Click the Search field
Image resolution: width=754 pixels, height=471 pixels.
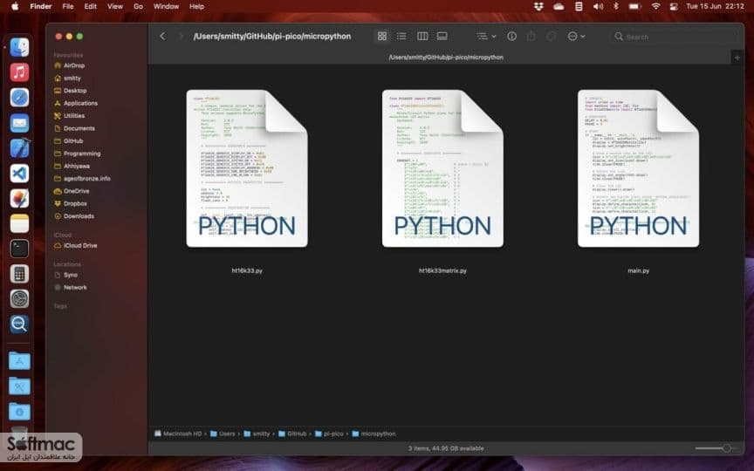pyautogui.click(x=675, y=37)
